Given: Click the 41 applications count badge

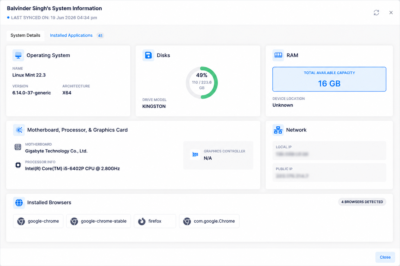Looking at the screenshot, I should point(100,36).
